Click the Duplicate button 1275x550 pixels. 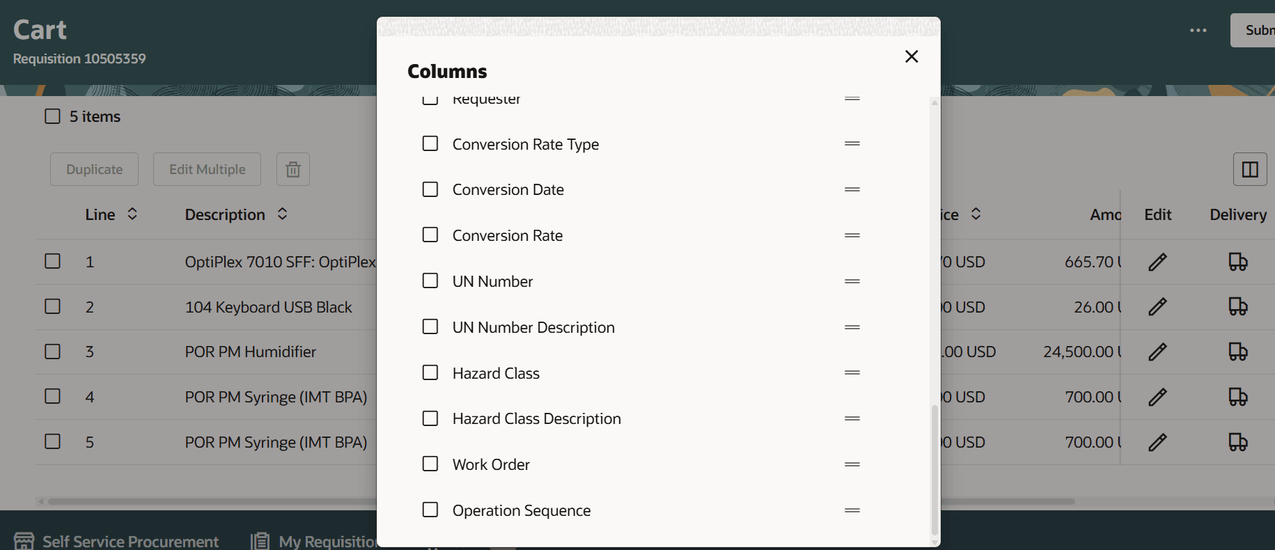point(94,168)
